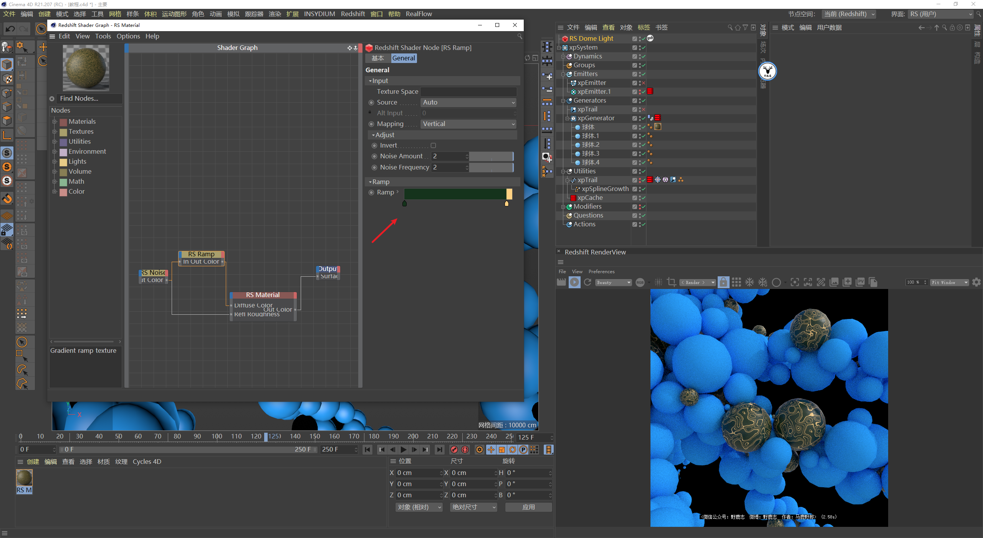Select the RS Material thumbnail in Material Manager

pos(24,478)
